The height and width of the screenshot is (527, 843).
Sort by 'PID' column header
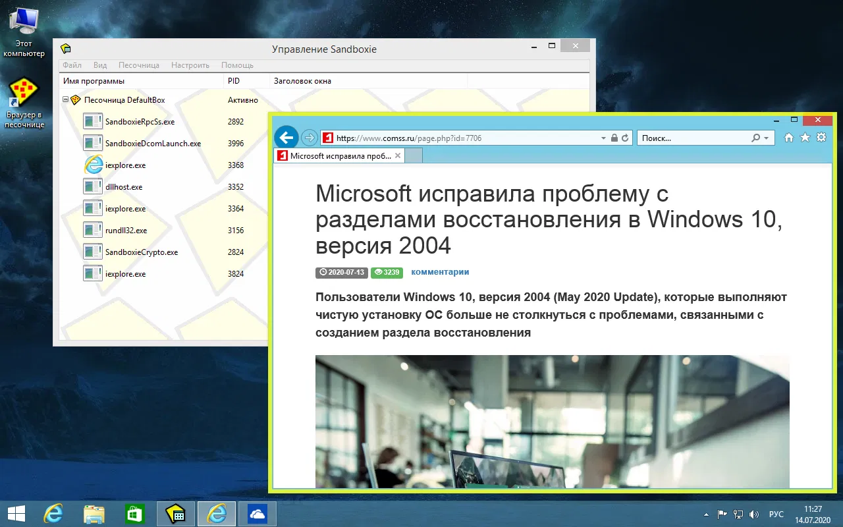point(247,81)
